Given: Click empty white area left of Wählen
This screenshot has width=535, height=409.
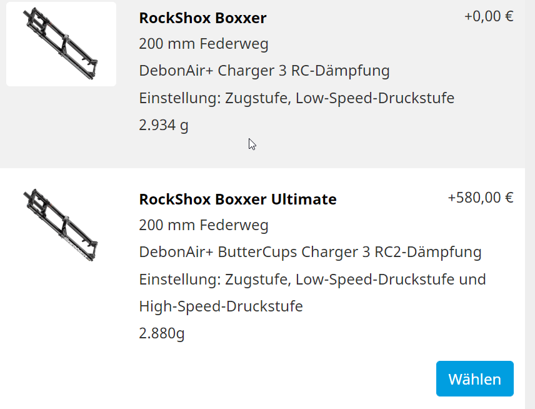Looking at the screenshot, I should [x=281, y=379].
